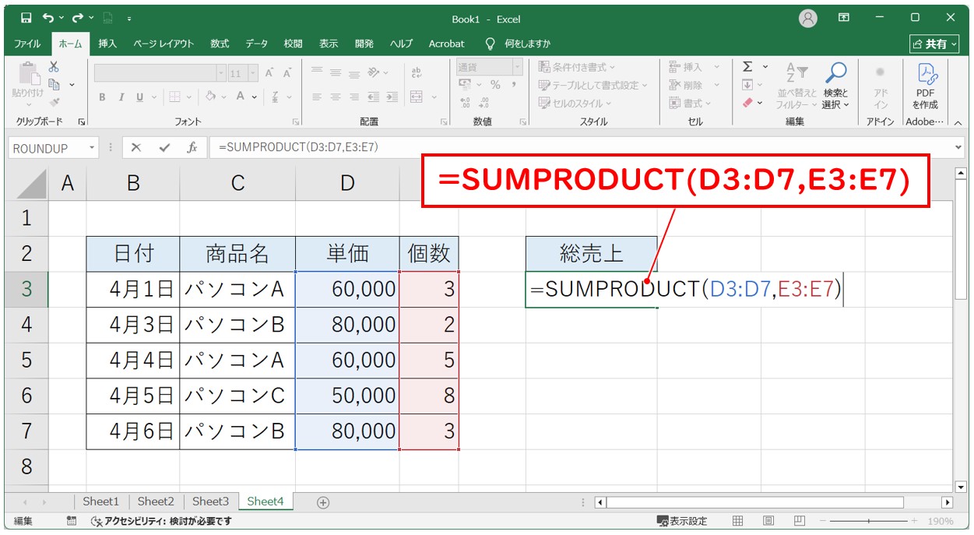Open the 挿入 ribbon tab
The width and height of the screenshot is (974, 535).
(107, 44)
